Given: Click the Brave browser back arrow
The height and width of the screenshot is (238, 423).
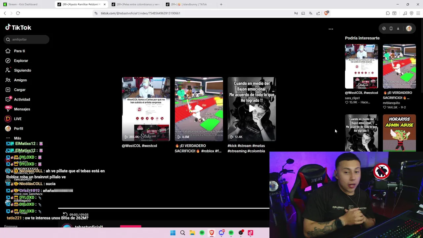Looking at the screenshot, I should tap(5, 13).
